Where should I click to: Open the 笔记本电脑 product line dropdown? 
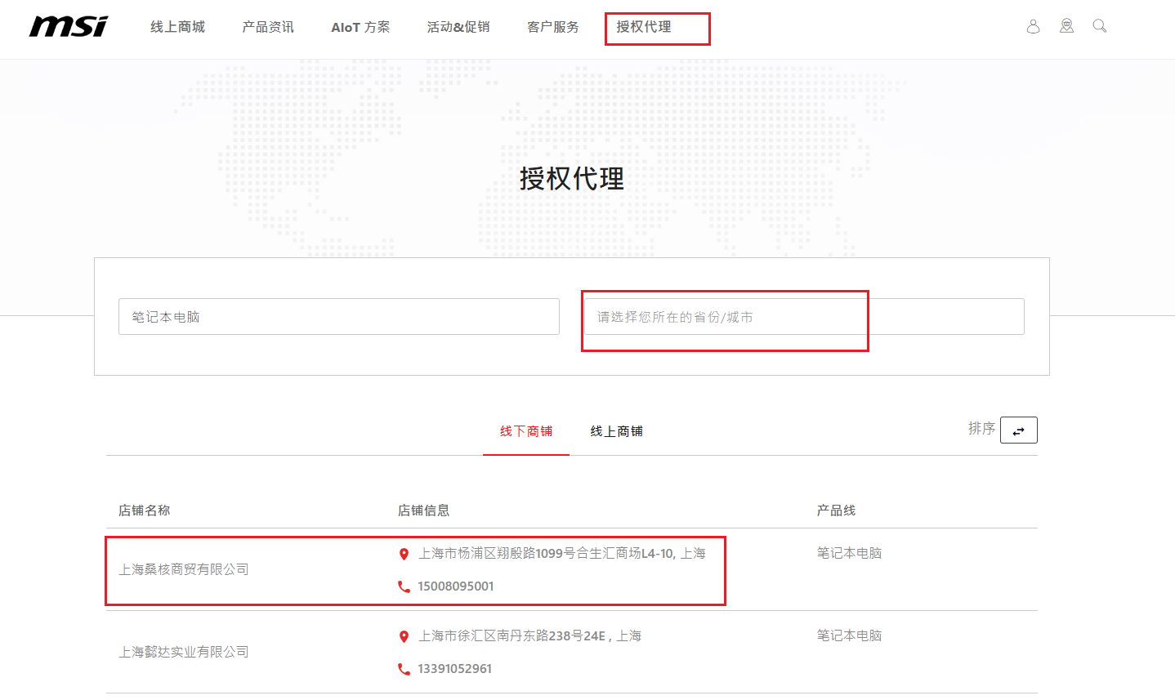pos(338,317)
